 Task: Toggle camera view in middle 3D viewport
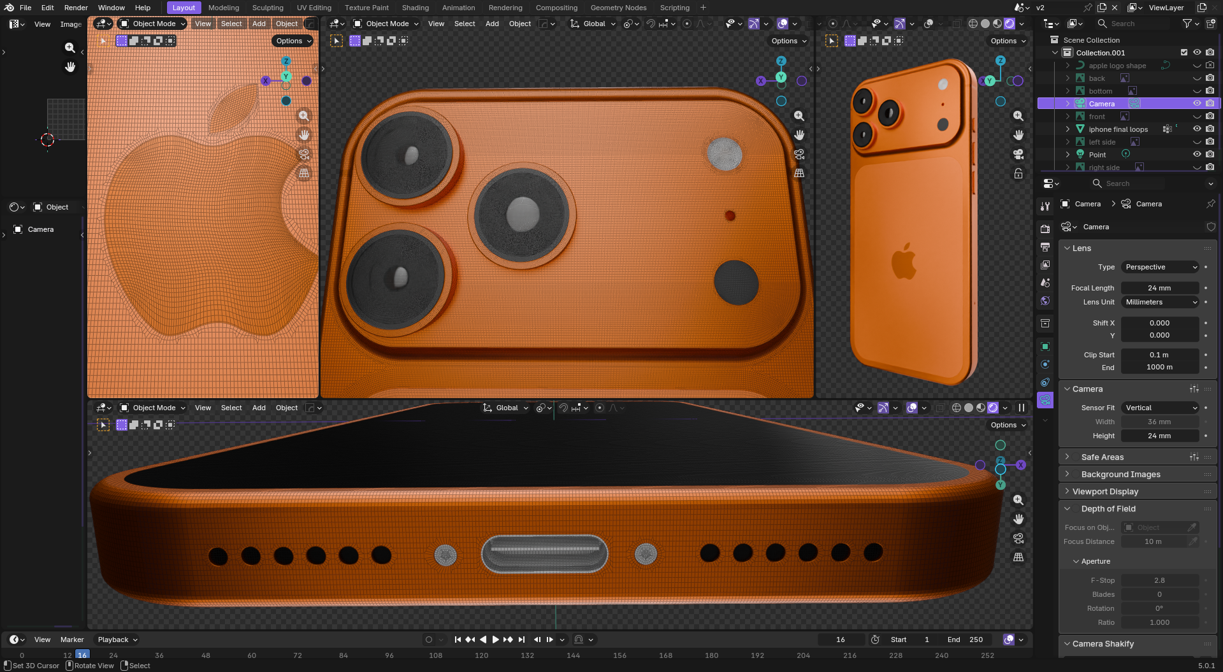tap(799, 154)
